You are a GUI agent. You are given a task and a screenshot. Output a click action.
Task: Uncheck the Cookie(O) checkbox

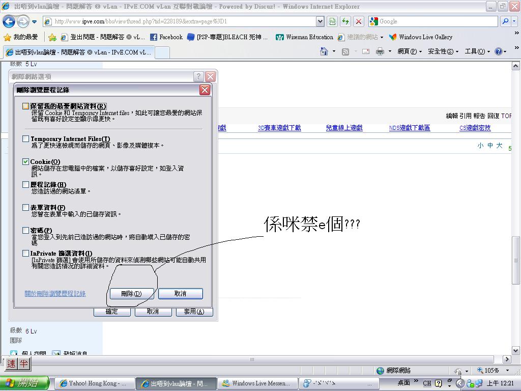click(25, 161)
